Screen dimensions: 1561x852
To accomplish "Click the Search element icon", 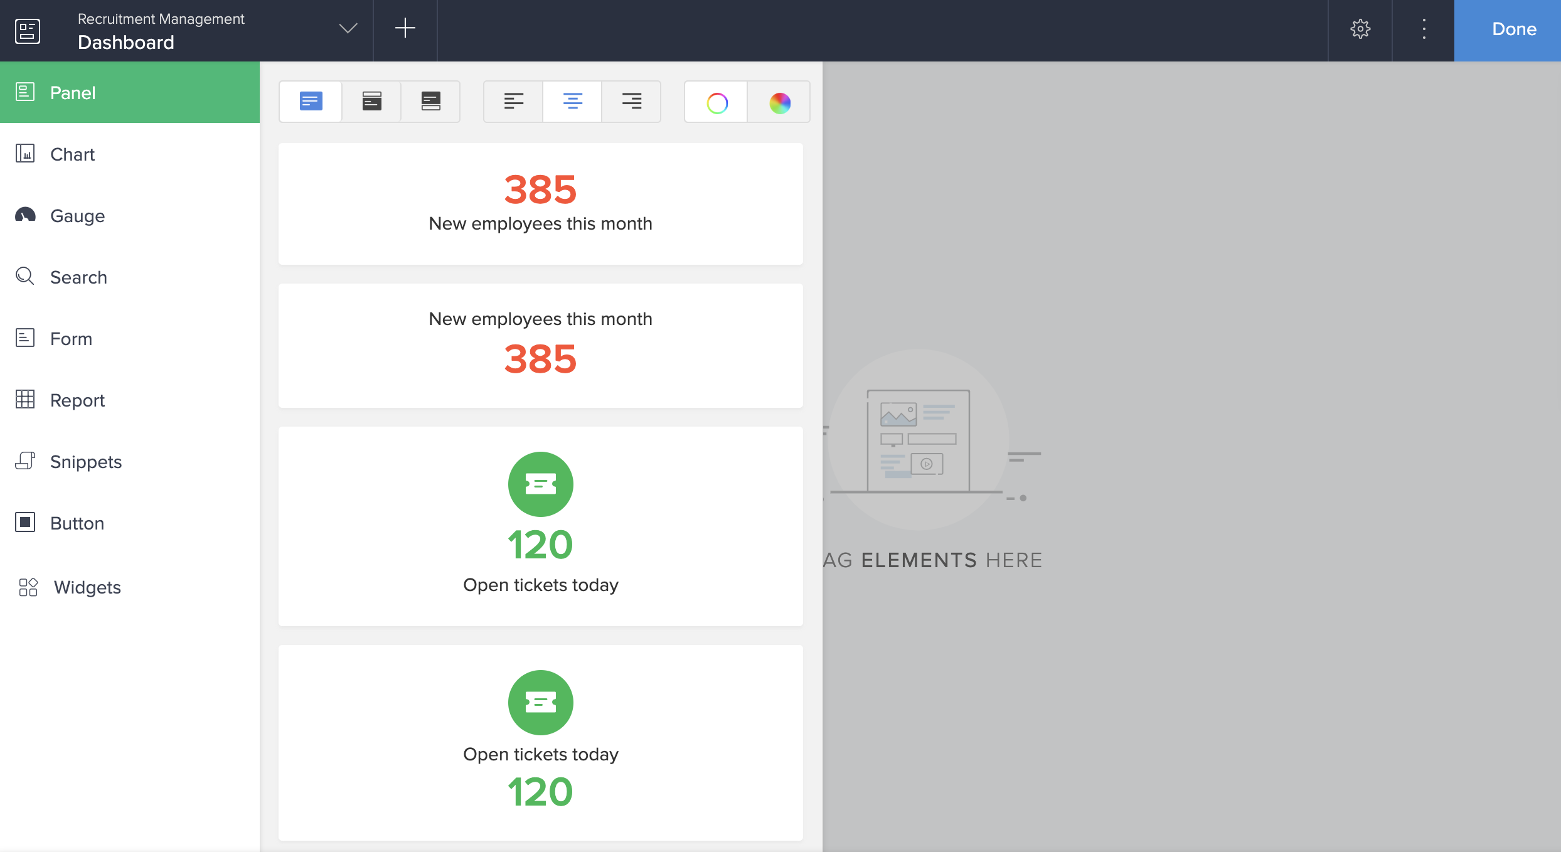I will [25, 277].
